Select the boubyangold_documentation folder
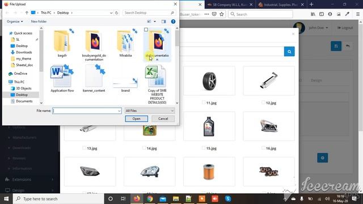The height and width of the screenshot is (204, 363). click(94, 45)
